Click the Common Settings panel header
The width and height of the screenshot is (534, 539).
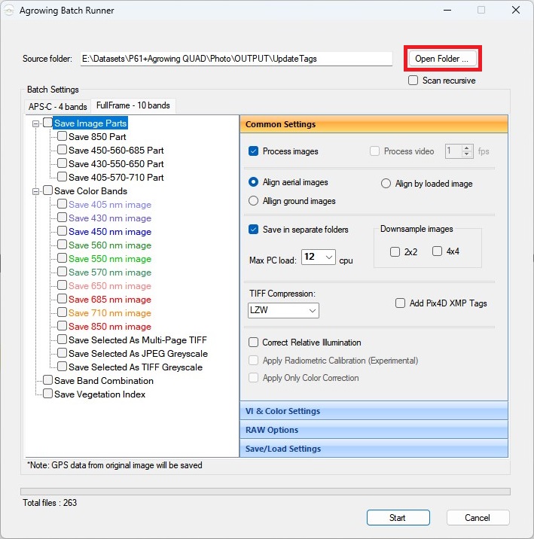[374, 124]
